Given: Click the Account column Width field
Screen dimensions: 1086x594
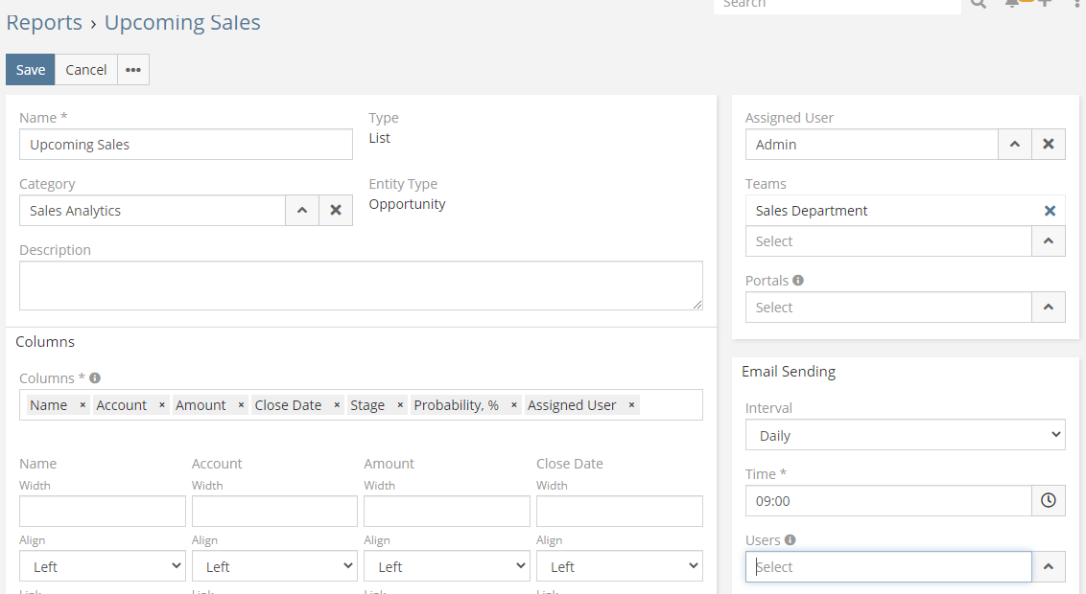Looking at the screenshot, I should [274, 511].
